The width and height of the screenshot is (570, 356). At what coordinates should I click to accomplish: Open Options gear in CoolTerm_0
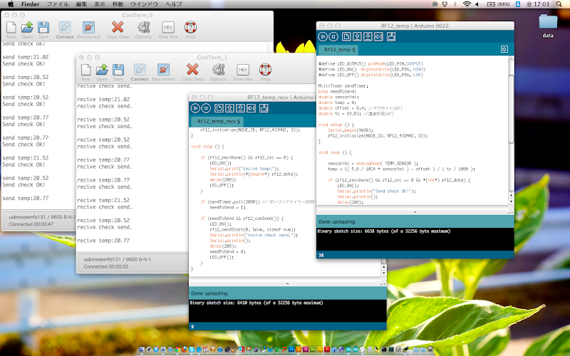(144, 28)
